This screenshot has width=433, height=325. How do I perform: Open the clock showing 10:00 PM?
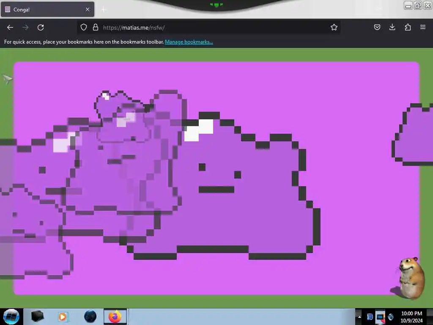[411, 317]
